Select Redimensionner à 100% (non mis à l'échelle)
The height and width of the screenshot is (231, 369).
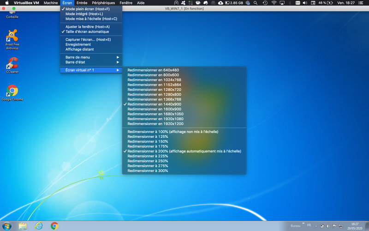pyautogui.click(x=184, y=132)
